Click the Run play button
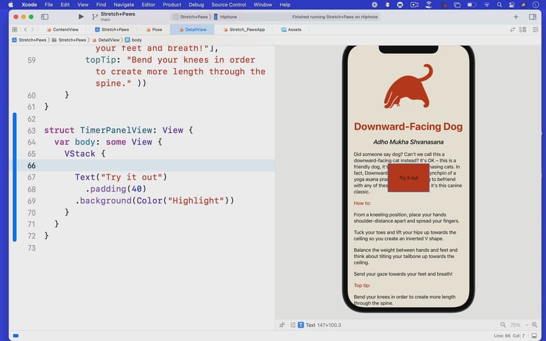 click(x=80, y=16)
